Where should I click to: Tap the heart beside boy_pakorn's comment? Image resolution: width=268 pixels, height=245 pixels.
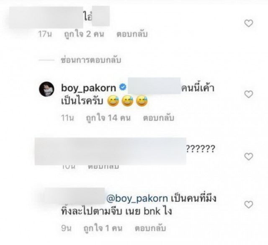[x=248, y=94]
